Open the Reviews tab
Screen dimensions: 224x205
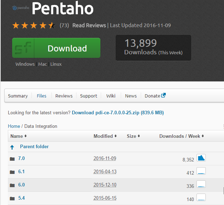click(x=64, y=96)
